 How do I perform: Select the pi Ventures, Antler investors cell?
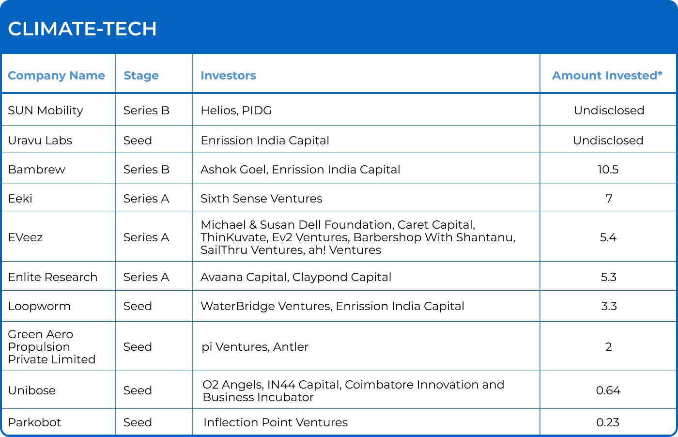[x=255, y=347]
